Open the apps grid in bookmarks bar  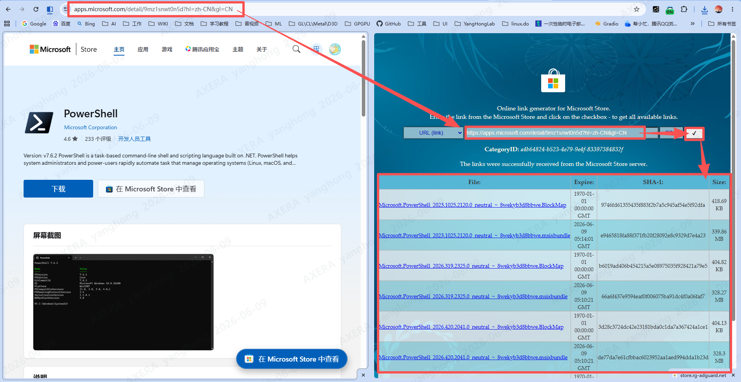point(7,24)
